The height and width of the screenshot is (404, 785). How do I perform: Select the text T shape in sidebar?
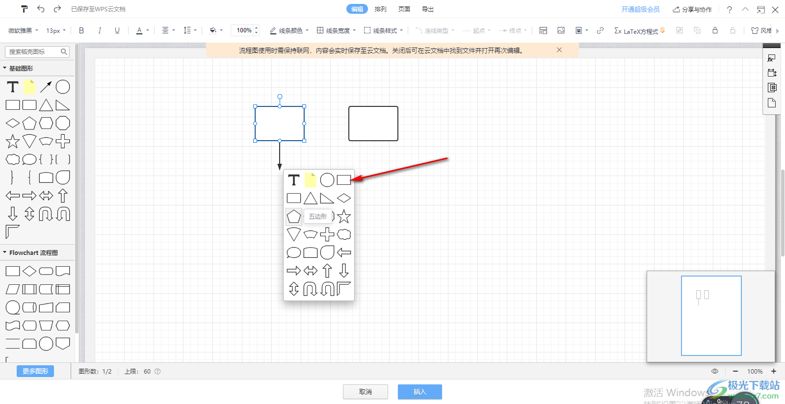[x=13, y=87]
